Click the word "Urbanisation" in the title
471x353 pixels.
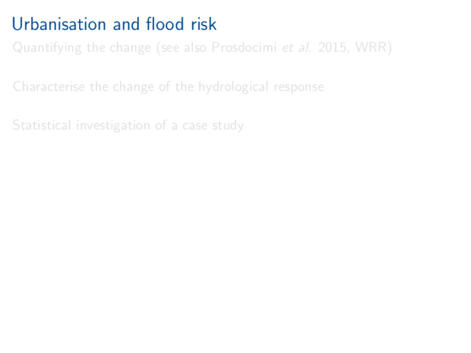(59, 24)
